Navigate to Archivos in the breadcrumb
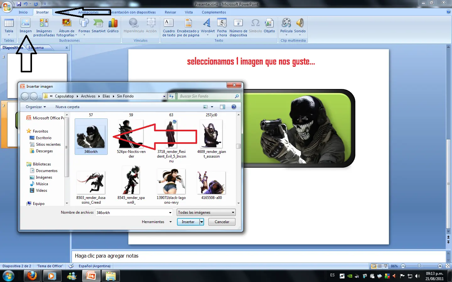The width and height of the screenshot is (452, 282). click(88, 96)
